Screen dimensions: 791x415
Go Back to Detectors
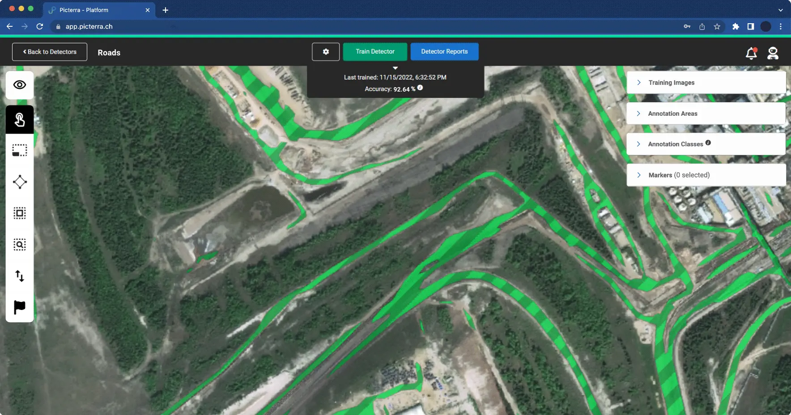50,52
